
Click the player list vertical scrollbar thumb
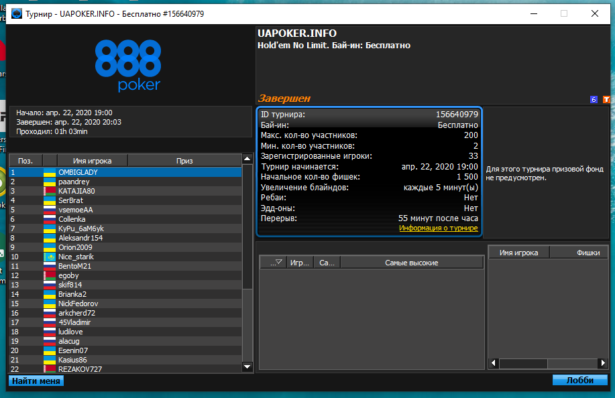click(247, 226)
